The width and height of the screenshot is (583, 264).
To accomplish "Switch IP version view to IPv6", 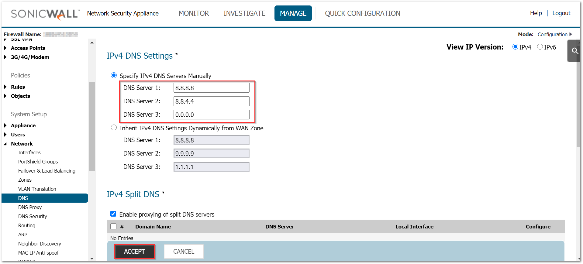I will 540,47.
